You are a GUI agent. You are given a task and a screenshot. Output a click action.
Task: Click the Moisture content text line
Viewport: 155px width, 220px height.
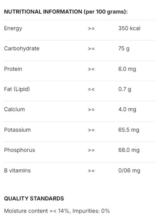[57, 211]
